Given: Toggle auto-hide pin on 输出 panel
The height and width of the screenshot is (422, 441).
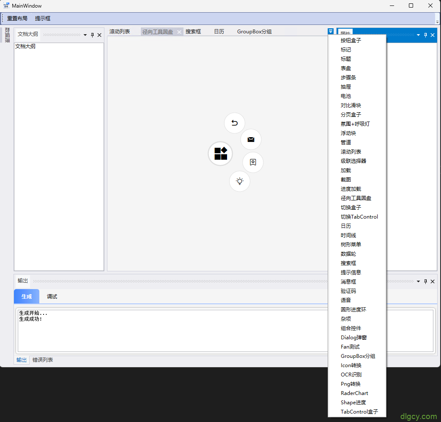Looking at the screenshot, I should (x=426, y=281).
